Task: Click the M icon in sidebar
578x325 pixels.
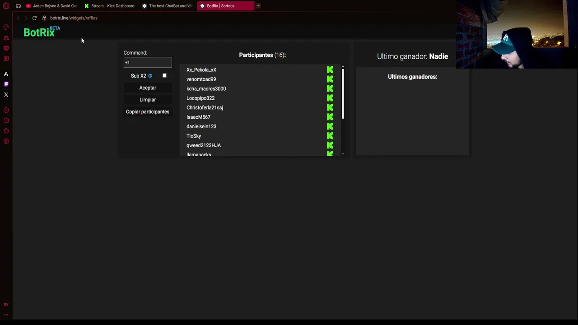Action: [6, 59]
